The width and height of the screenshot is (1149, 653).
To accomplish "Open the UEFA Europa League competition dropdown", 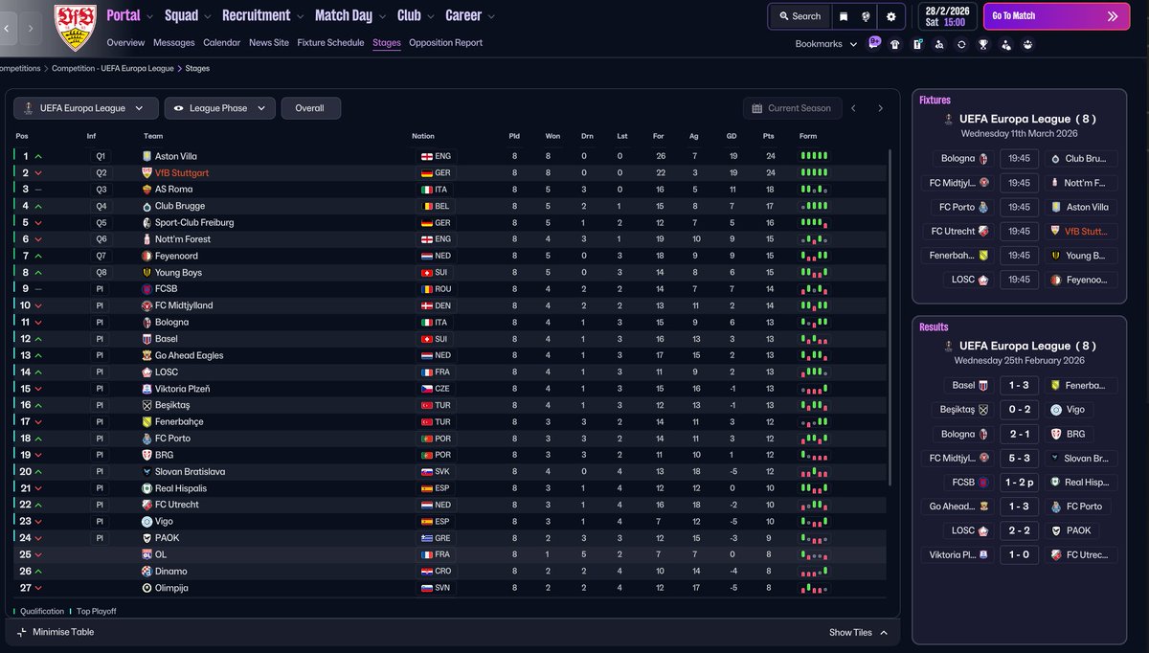I will (x=86, y=108).
